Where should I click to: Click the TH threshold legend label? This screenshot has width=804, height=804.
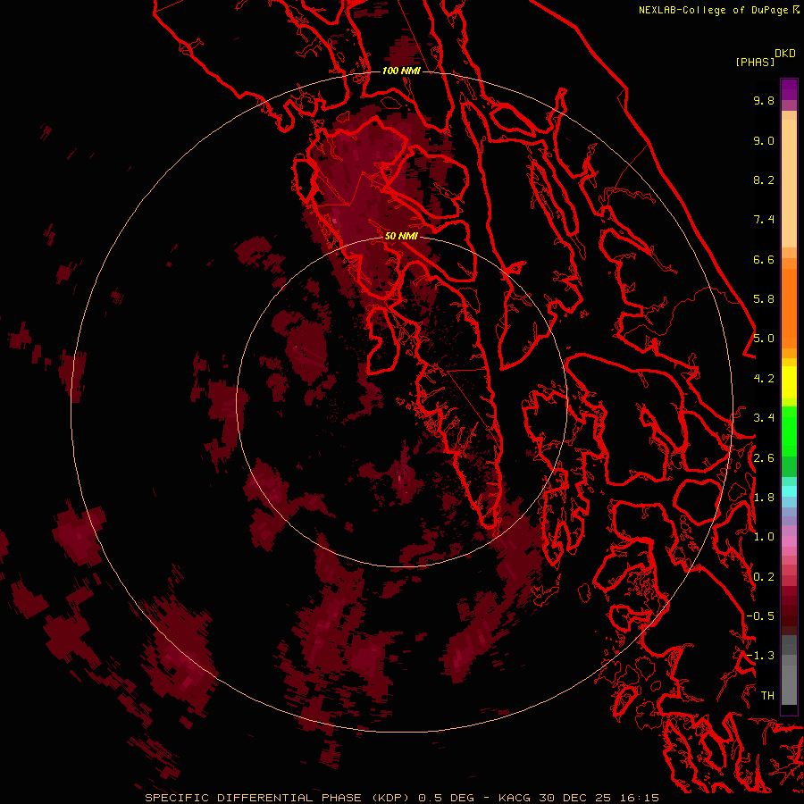click(x=767, y=696)
